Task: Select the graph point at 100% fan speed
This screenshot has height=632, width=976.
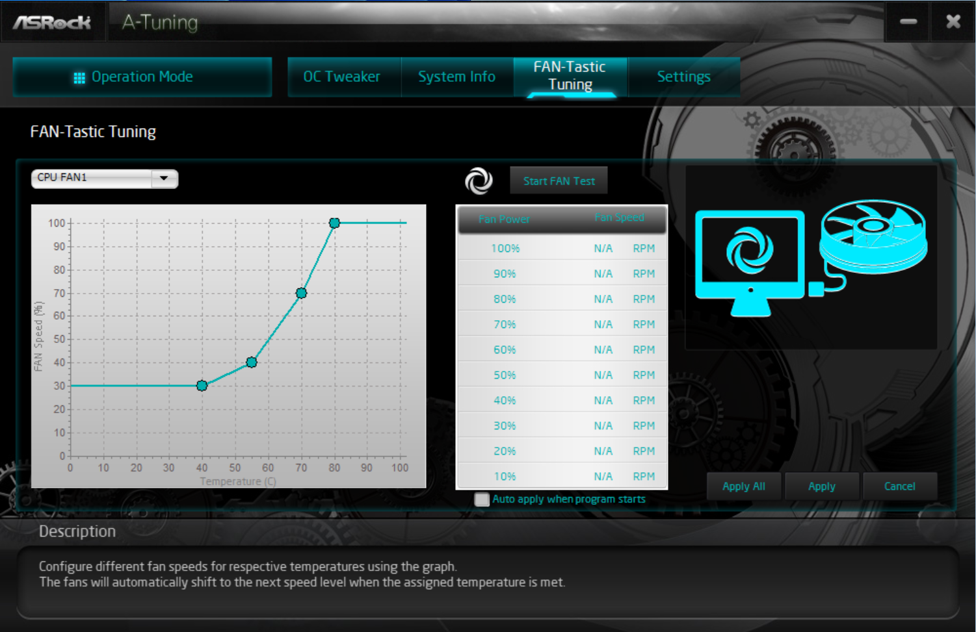Action: 334,223
